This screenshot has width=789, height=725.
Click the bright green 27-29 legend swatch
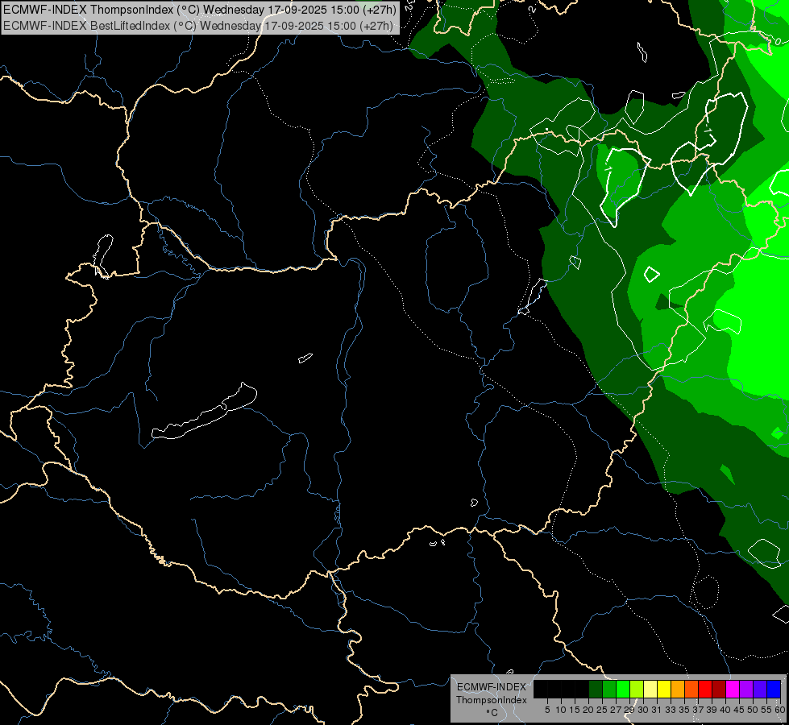623,689
